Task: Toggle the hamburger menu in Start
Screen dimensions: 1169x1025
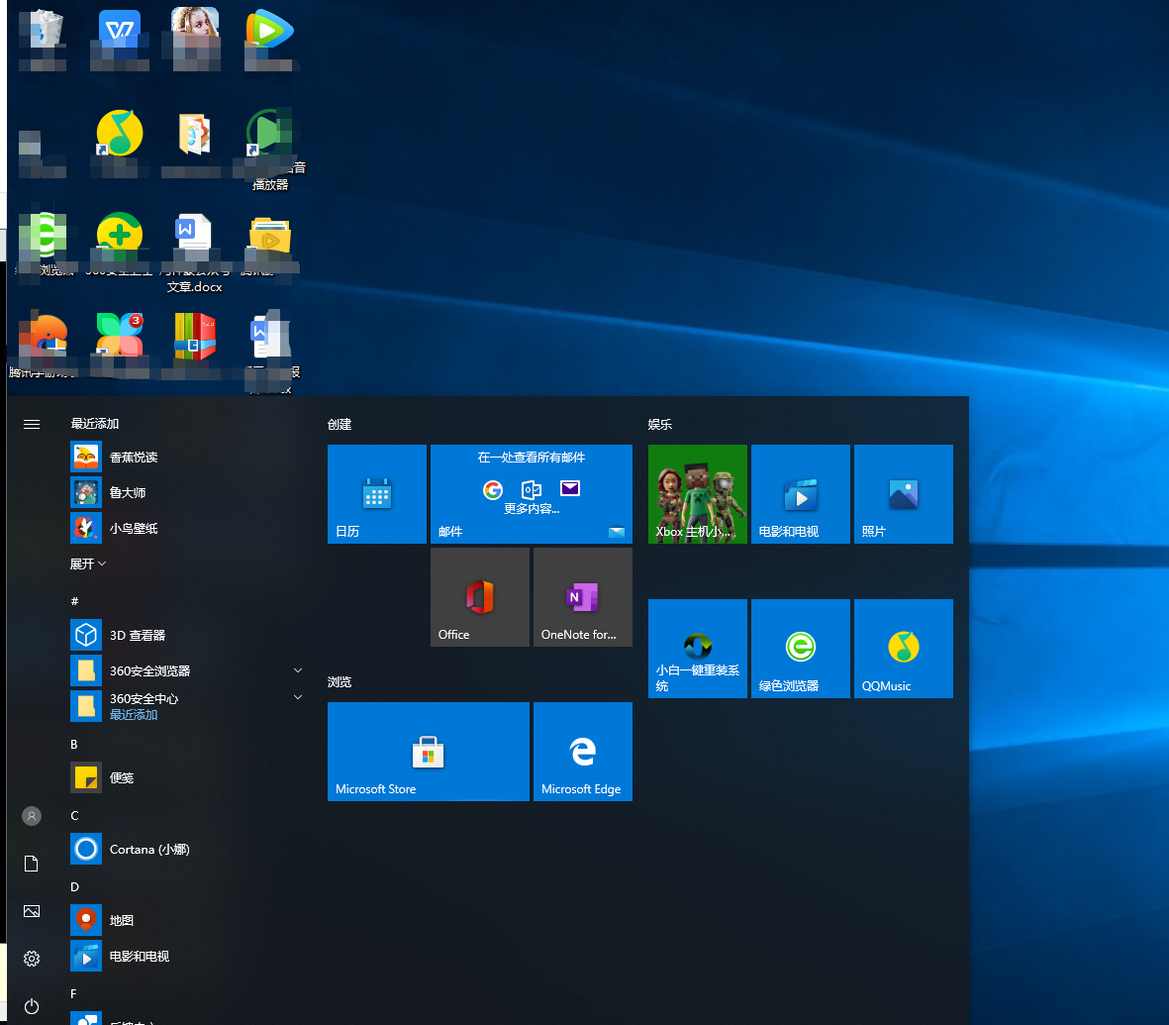Action: pos(32,424)
